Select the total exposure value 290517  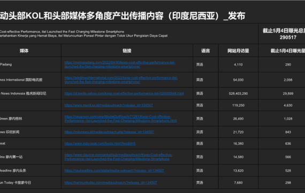click(x=288, y=38)
